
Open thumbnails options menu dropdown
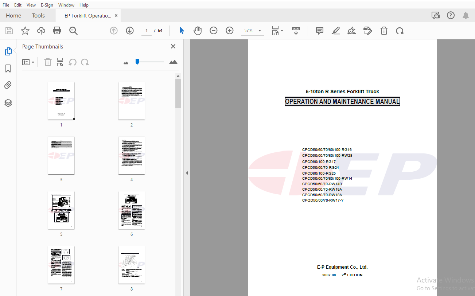pyautogui.click(x=28, y=62)
